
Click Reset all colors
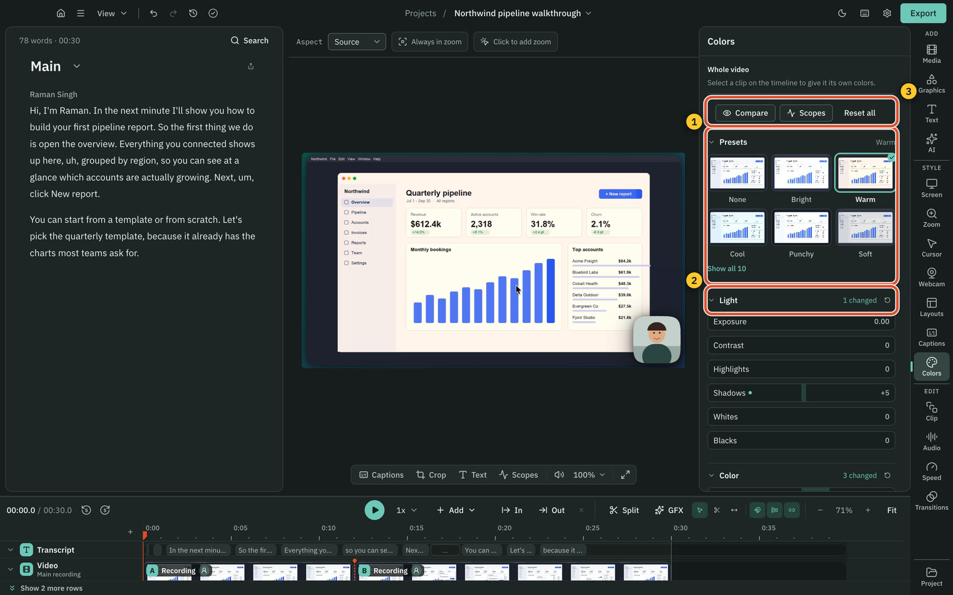859,113
